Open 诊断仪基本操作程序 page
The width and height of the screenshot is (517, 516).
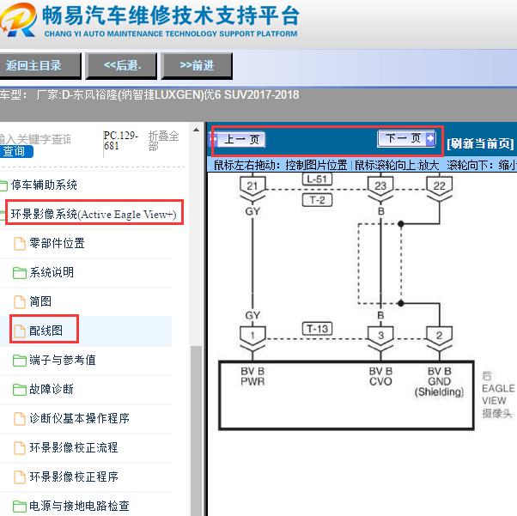pyautogui.click(x=80, y=418)
